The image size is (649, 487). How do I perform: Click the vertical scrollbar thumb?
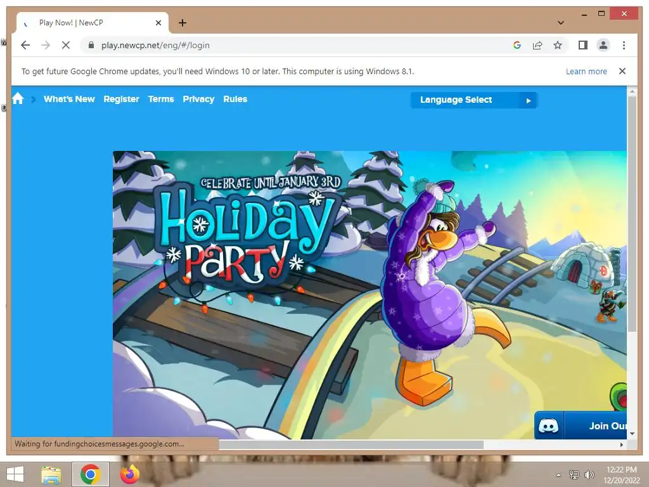(x=632, y=214)
